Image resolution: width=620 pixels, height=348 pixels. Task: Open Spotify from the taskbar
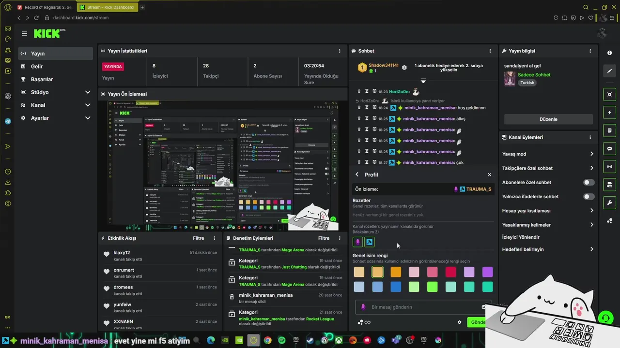(x=281, y=340)
